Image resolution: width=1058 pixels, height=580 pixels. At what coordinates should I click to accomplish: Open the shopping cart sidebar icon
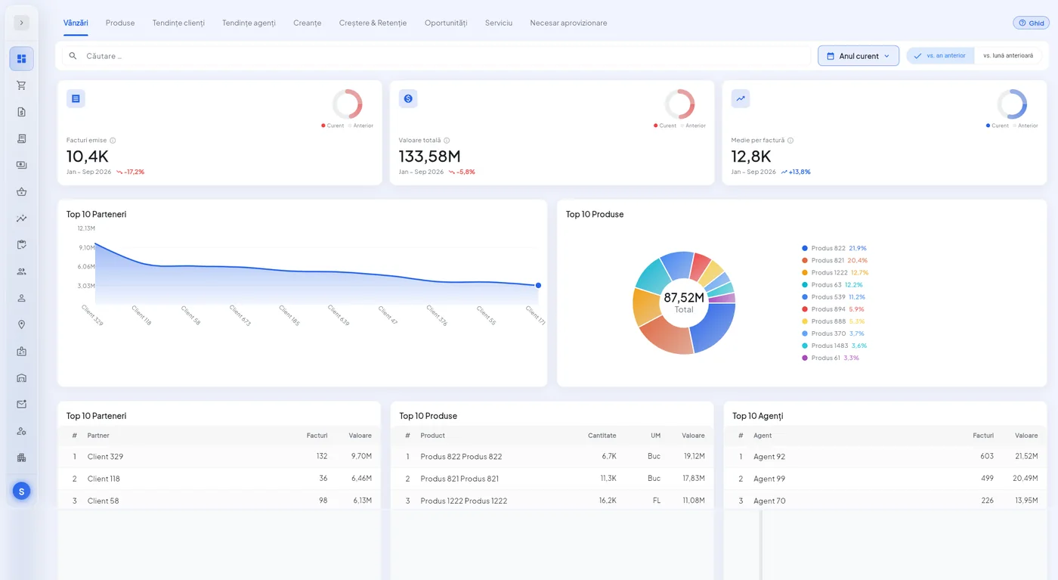[x=21, y=85]
